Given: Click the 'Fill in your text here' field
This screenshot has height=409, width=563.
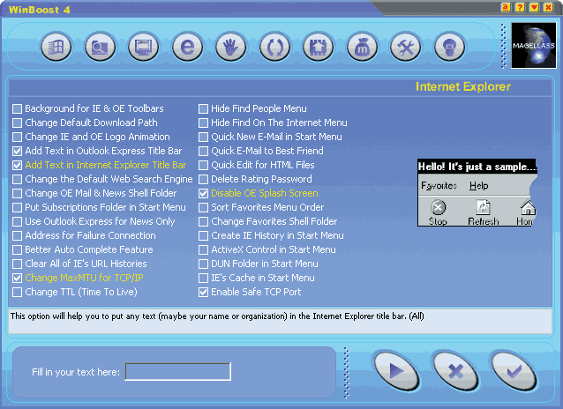Looking at the screenshot, I should 177,372.
